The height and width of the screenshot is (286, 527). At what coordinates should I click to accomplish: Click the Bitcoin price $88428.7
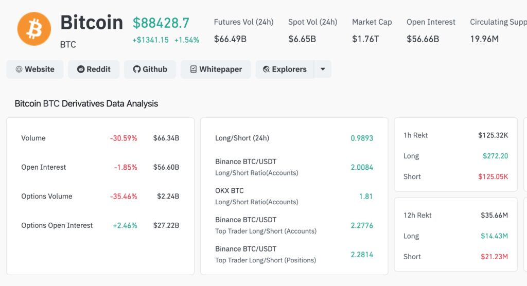(161, 23)
